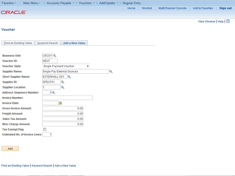Click Address Sequence Number lookup icon
The height and width of the screenshot is (176, 235).
[x=54, y=93]
